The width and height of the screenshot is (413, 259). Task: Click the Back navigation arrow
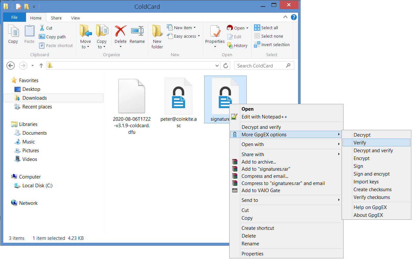point(11,66)
